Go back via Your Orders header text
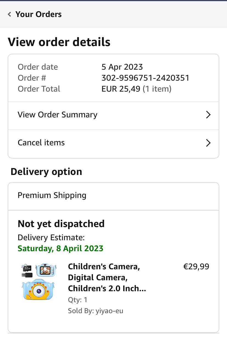Viewport: 227px width, 337px height. point(38,14)
